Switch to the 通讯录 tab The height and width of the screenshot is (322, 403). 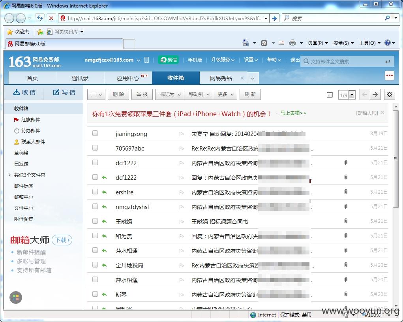tap(80, 78)
